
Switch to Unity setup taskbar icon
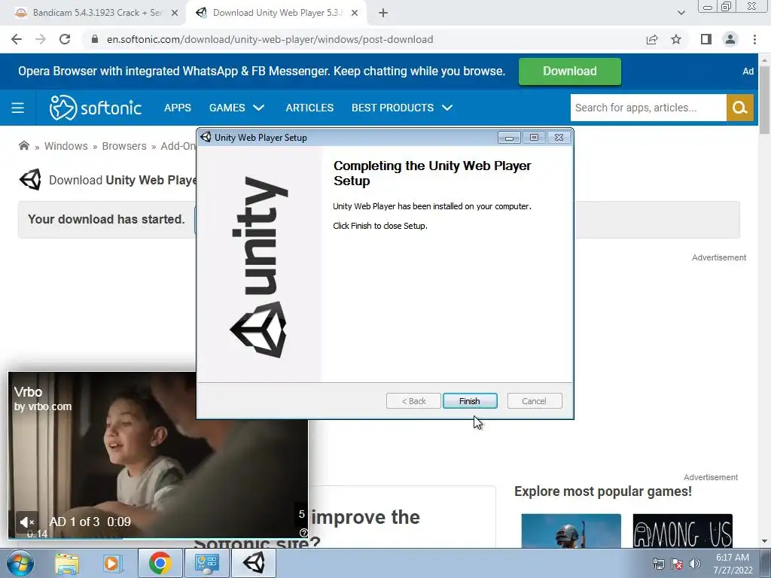[x=254, y=563]
